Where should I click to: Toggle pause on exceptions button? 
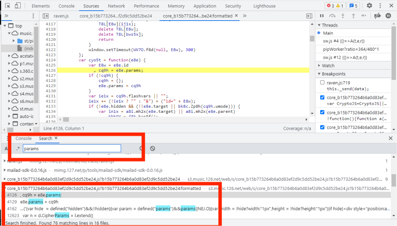[x=388, y=16]
